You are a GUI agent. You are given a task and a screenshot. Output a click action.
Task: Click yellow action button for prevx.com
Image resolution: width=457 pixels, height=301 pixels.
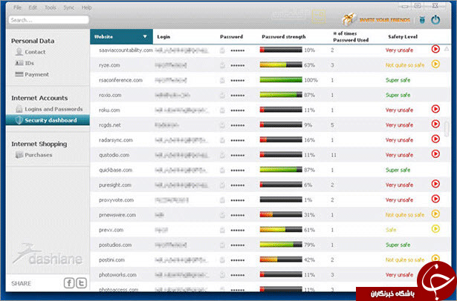point(435,229)
